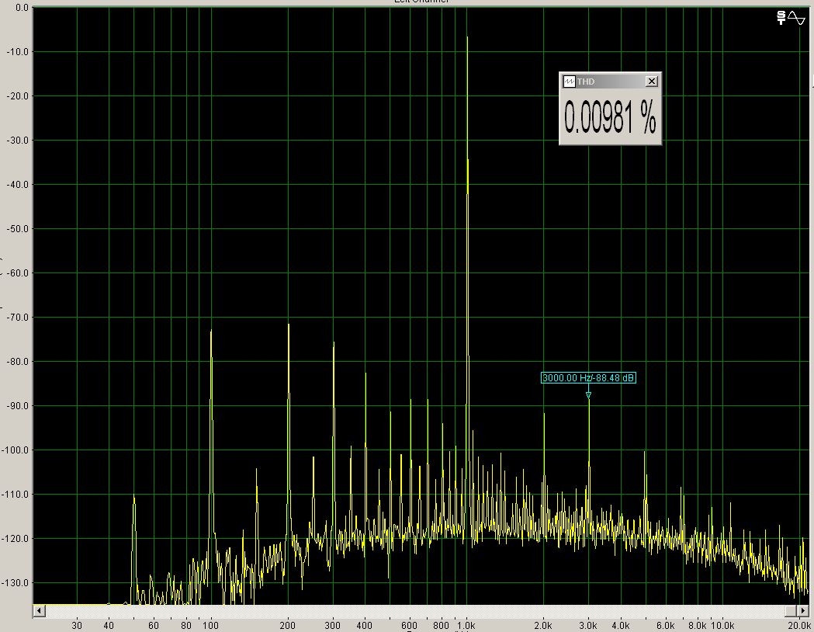Click the -130.0 dB axis label

tap(16, 583)
